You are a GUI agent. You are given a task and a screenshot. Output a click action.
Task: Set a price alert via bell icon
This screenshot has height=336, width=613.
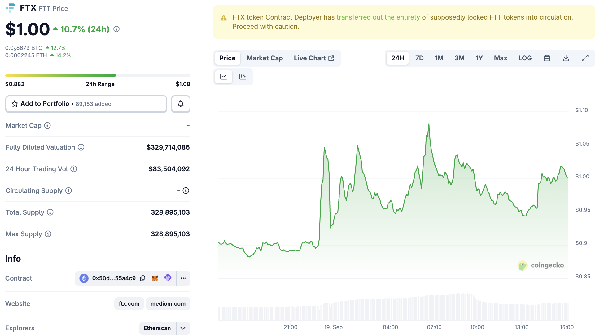pos(181,104)
